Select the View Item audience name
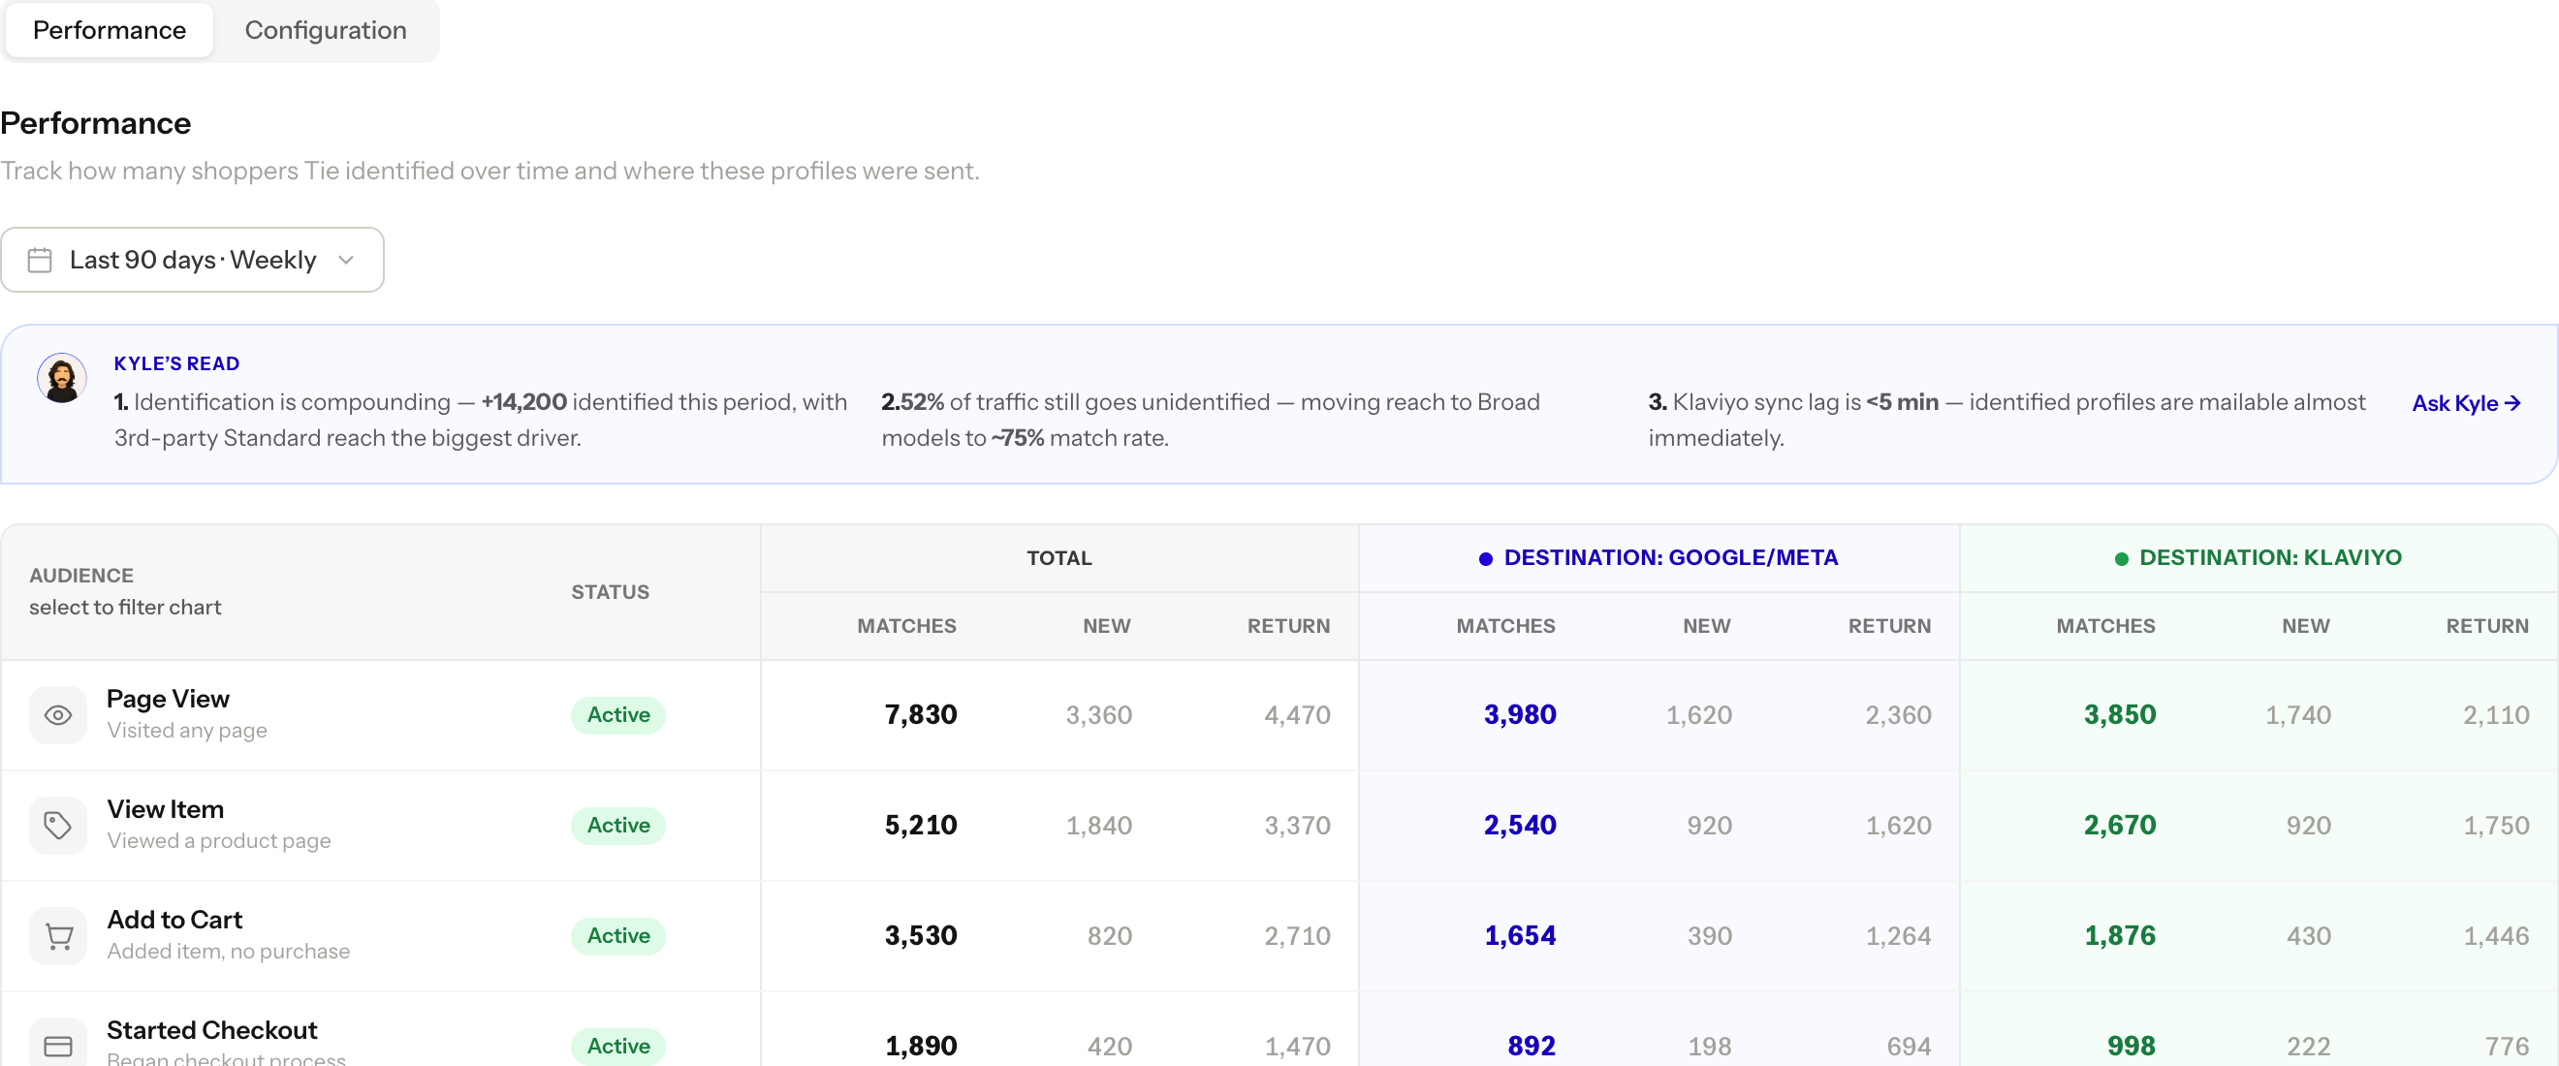Screen dimensions: 2559x1066 [x=165, y=808]
